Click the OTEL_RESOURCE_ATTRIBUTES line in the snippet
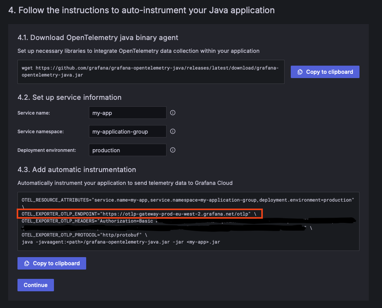 click(188, 200)
